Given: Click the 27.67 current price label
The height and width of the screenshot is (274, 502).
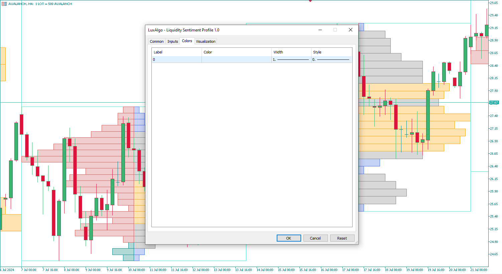Looking at the screenshot, I should point(494,103).
